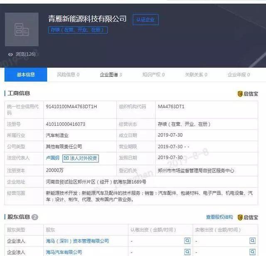Open the 企业图谱 tab
Viewport: 266px width, 256px height.
(x=111, y=75)
